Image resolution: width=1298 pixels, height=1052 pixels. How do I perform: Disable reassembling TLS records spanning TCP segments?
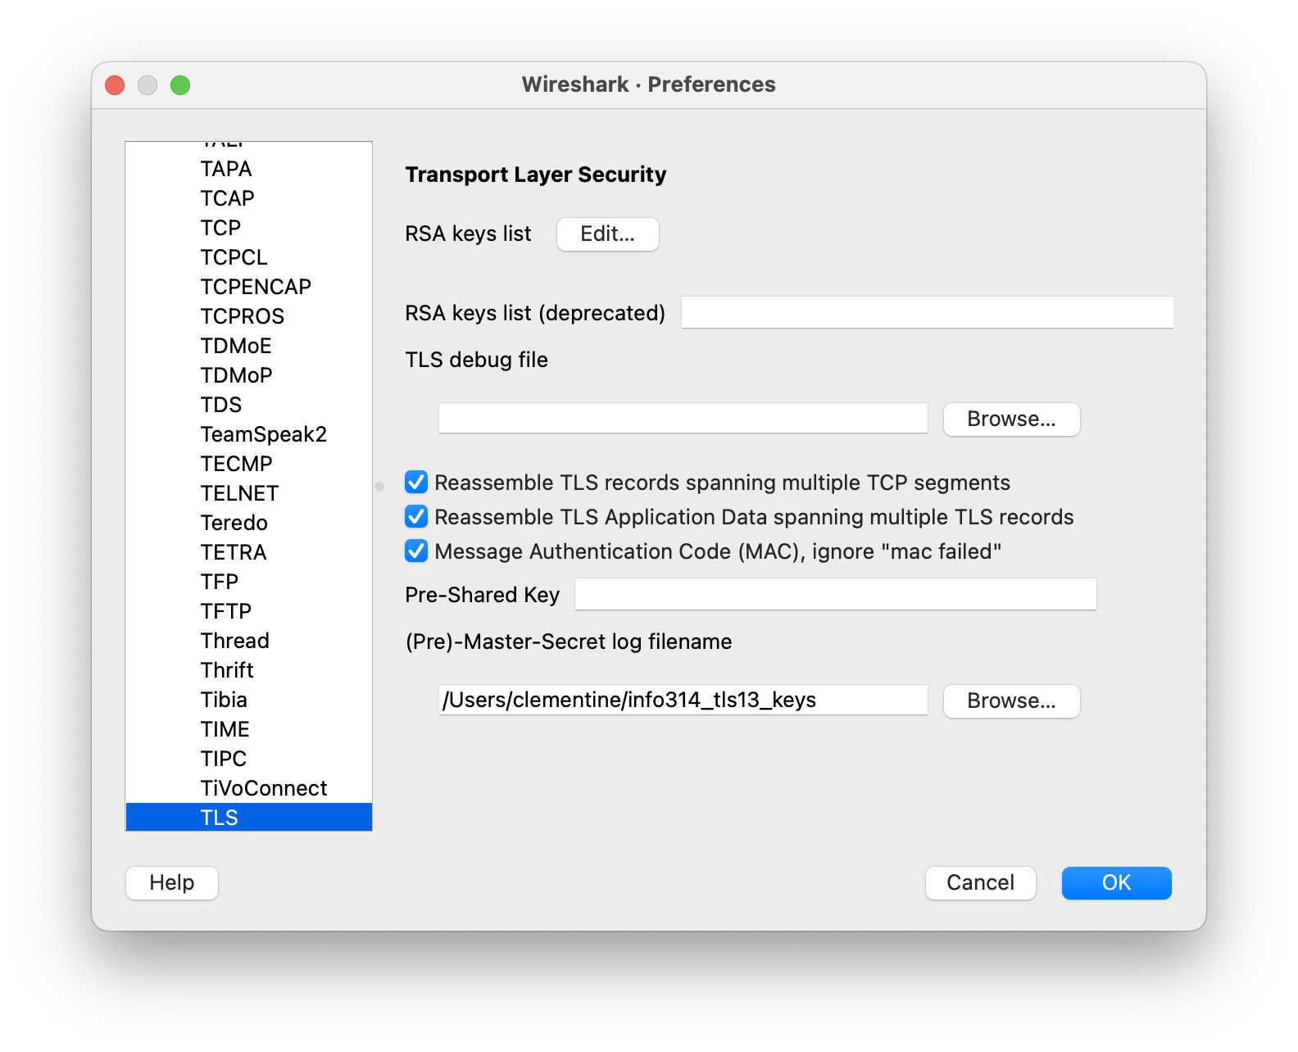pyautogui.click(x=416, y=483)
